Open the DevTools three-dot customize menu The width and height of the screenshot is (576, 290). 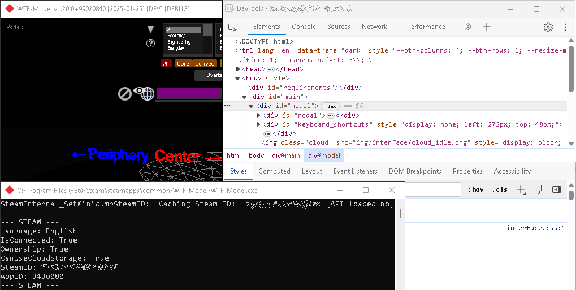click(x=565, y=27)
